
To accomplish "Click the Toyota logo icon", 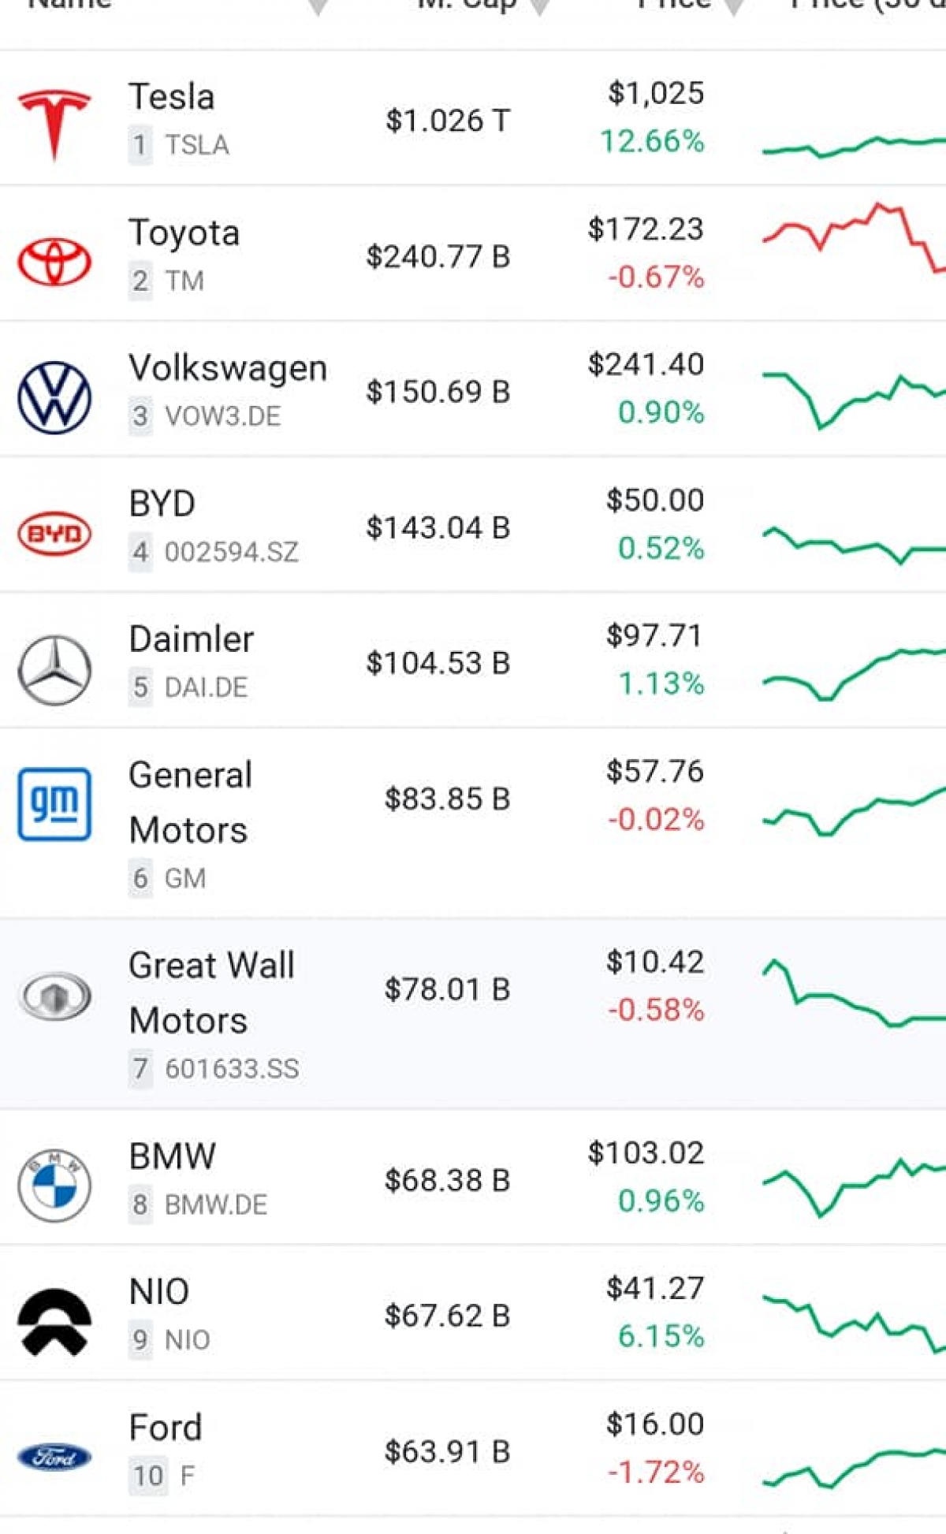I will click(54, 262).
